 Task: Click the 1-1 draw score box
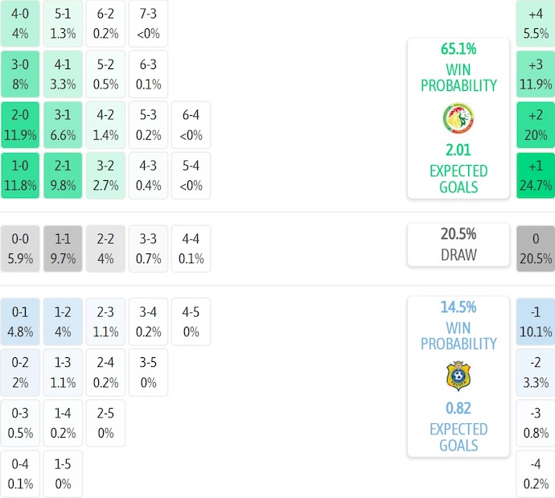pos(63,249)
